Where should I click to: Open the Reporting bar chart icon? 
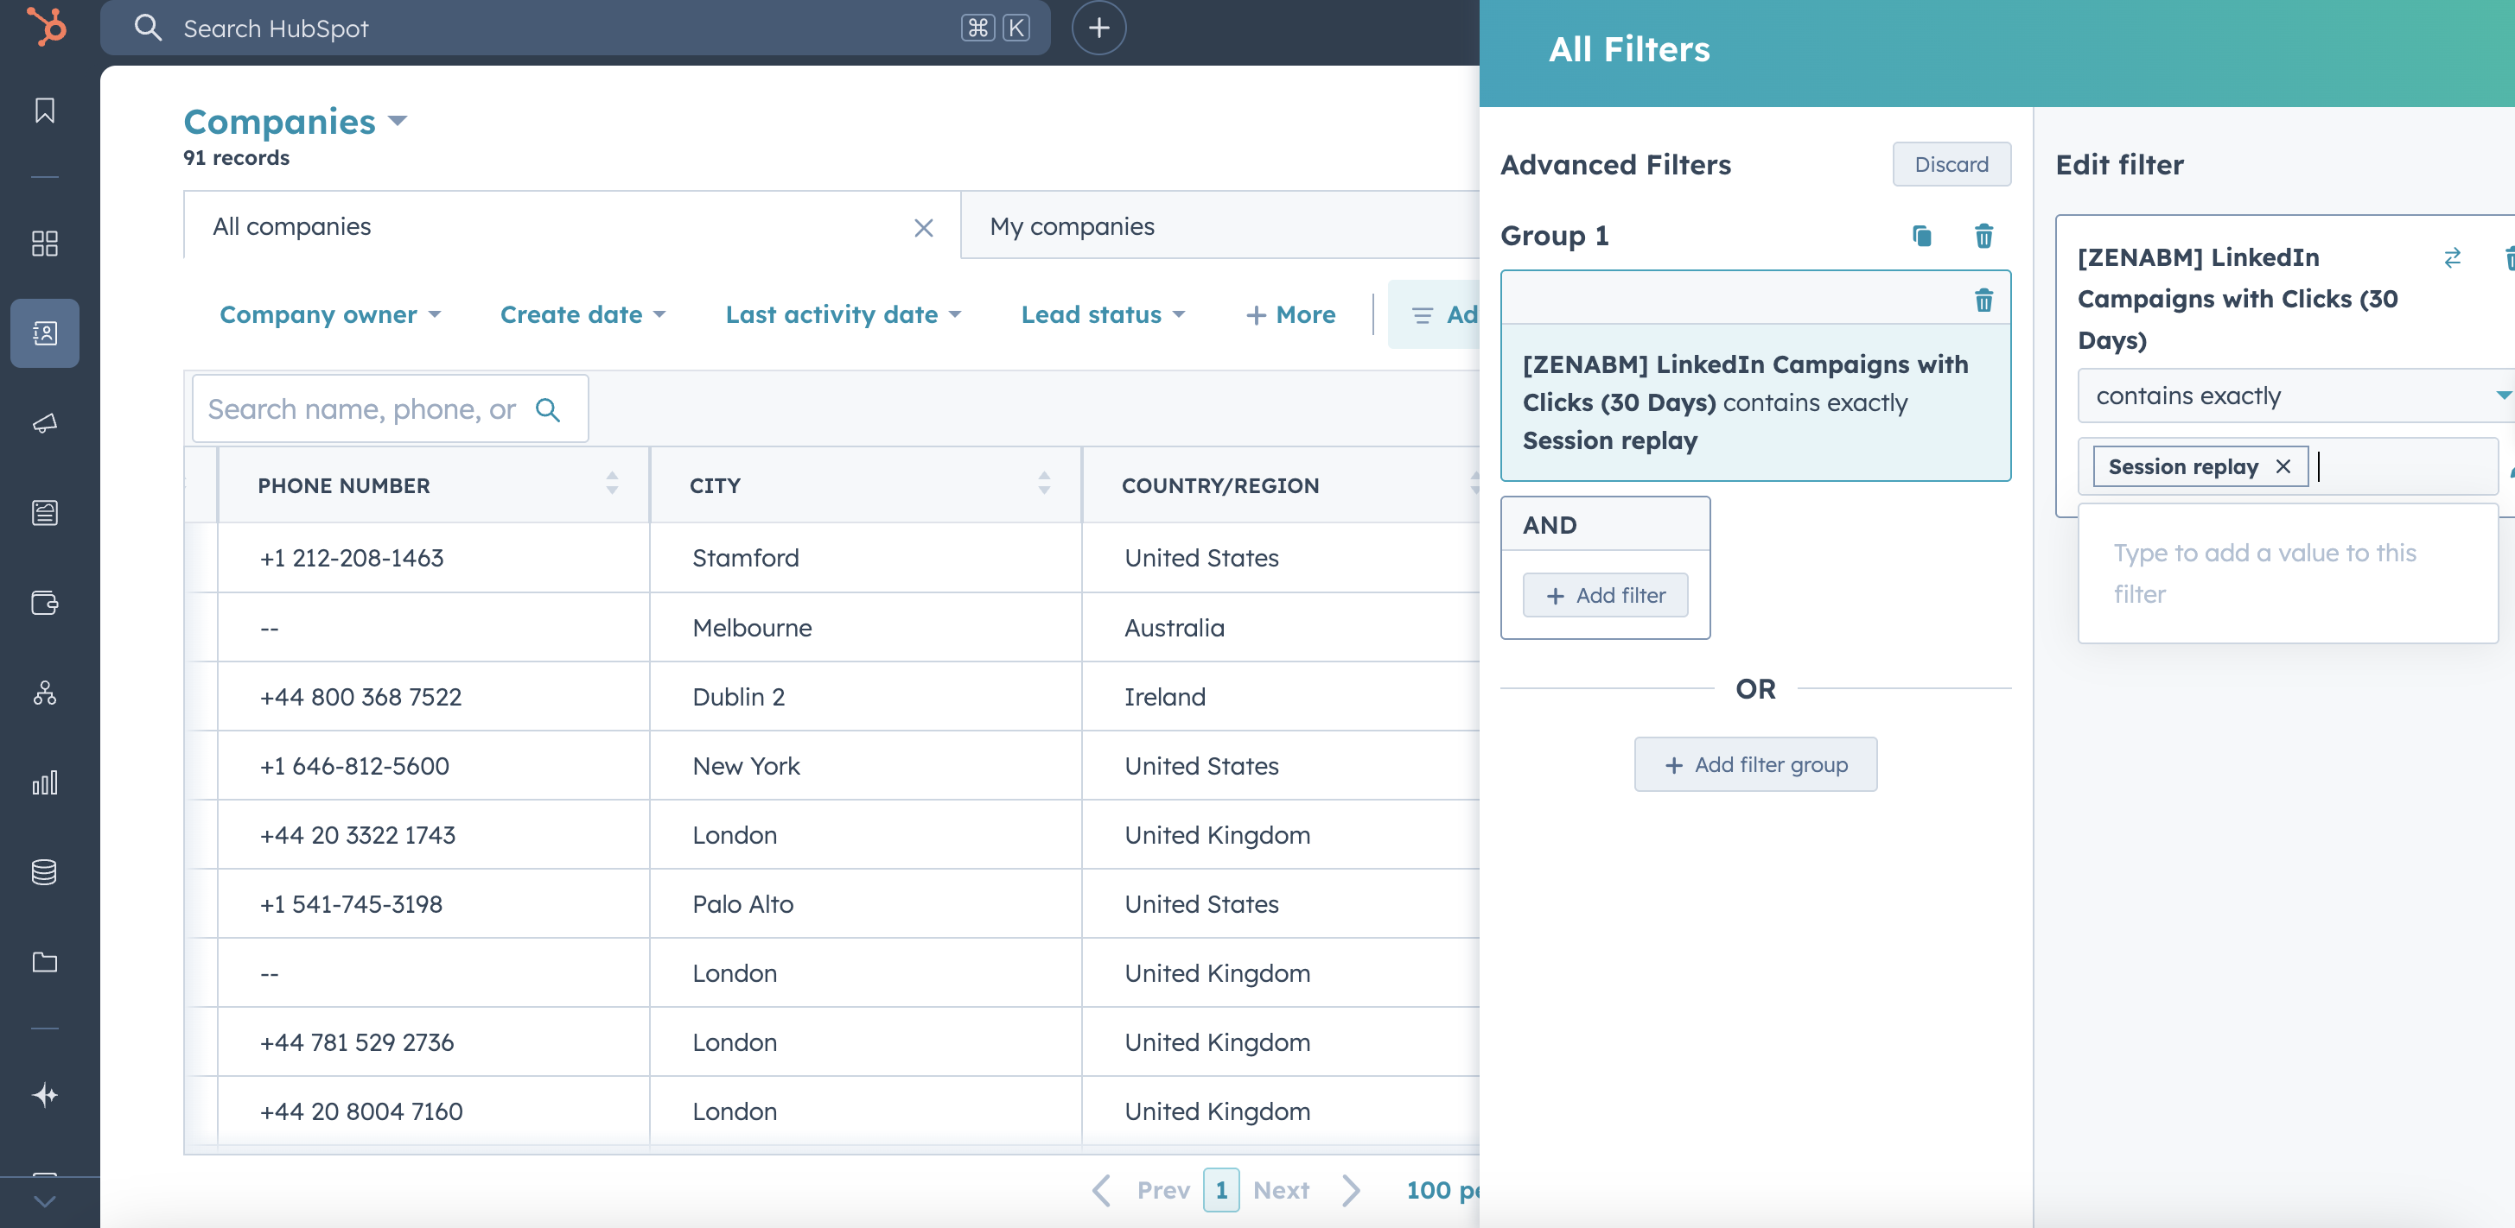[x=44, y=781]
